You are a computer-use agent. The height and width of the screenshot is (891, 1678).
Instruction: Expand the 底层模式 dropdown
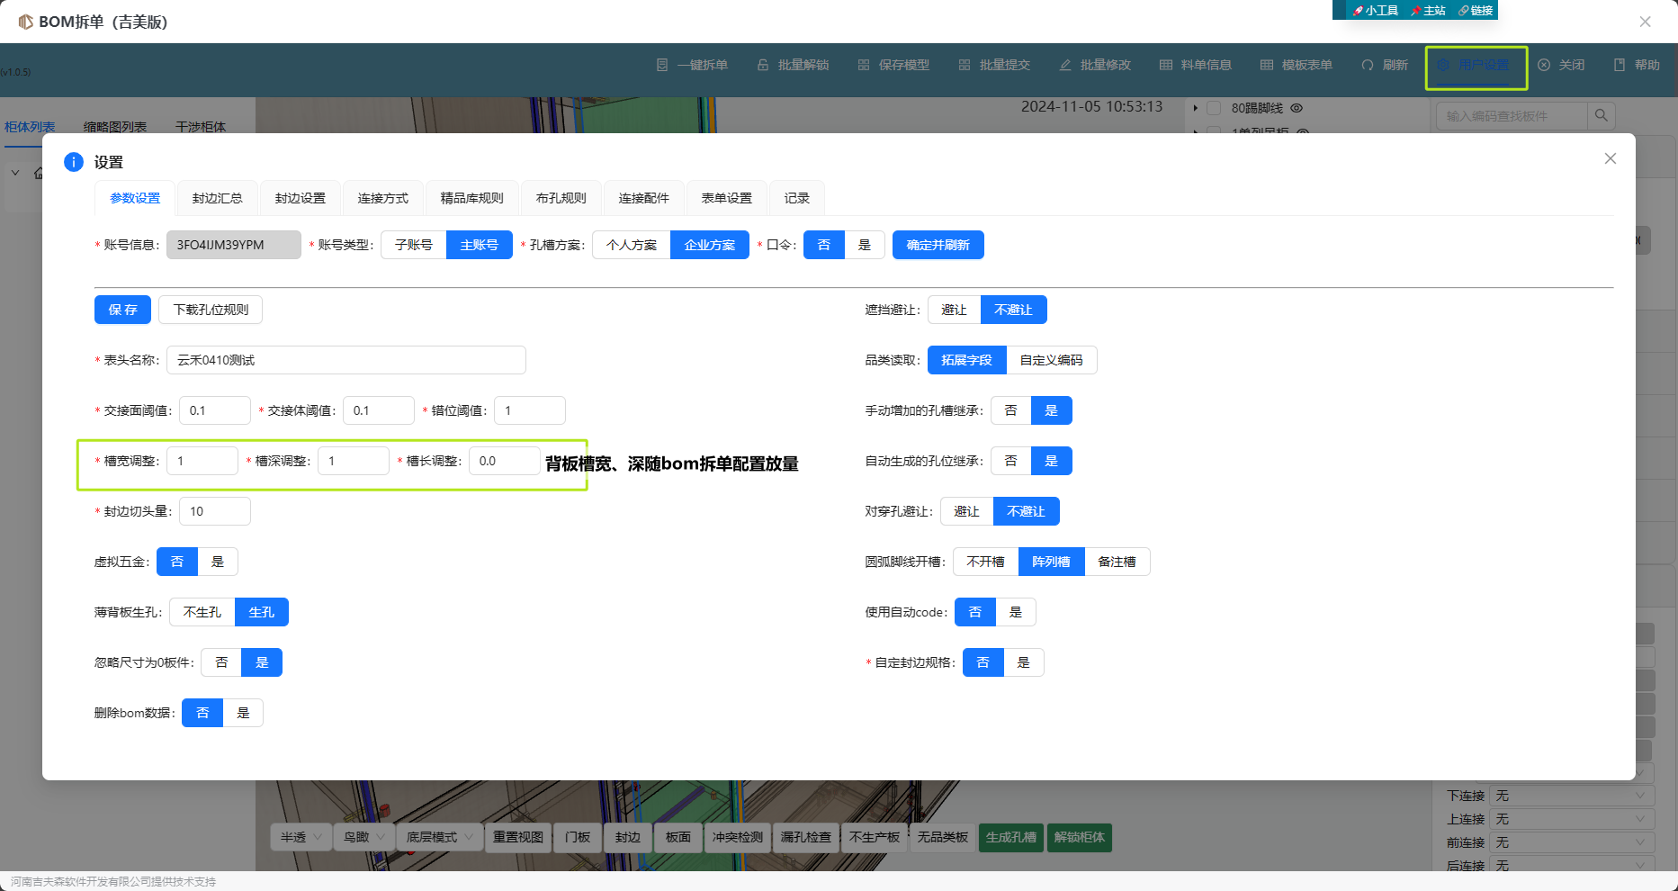coord(439,837)
